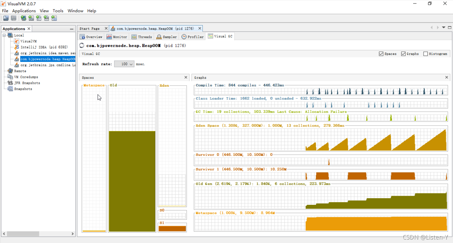
Task: Select the org.jetbrains.jps.cmdline tree entry
Action: coord(48,65)
